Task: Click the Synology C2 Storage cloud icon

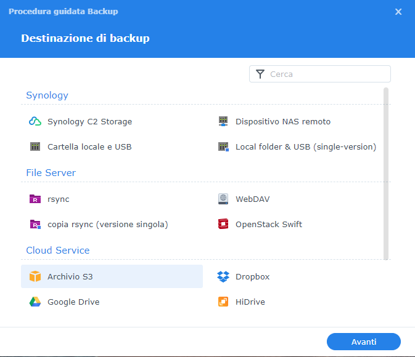Action: tap(35, 121)
